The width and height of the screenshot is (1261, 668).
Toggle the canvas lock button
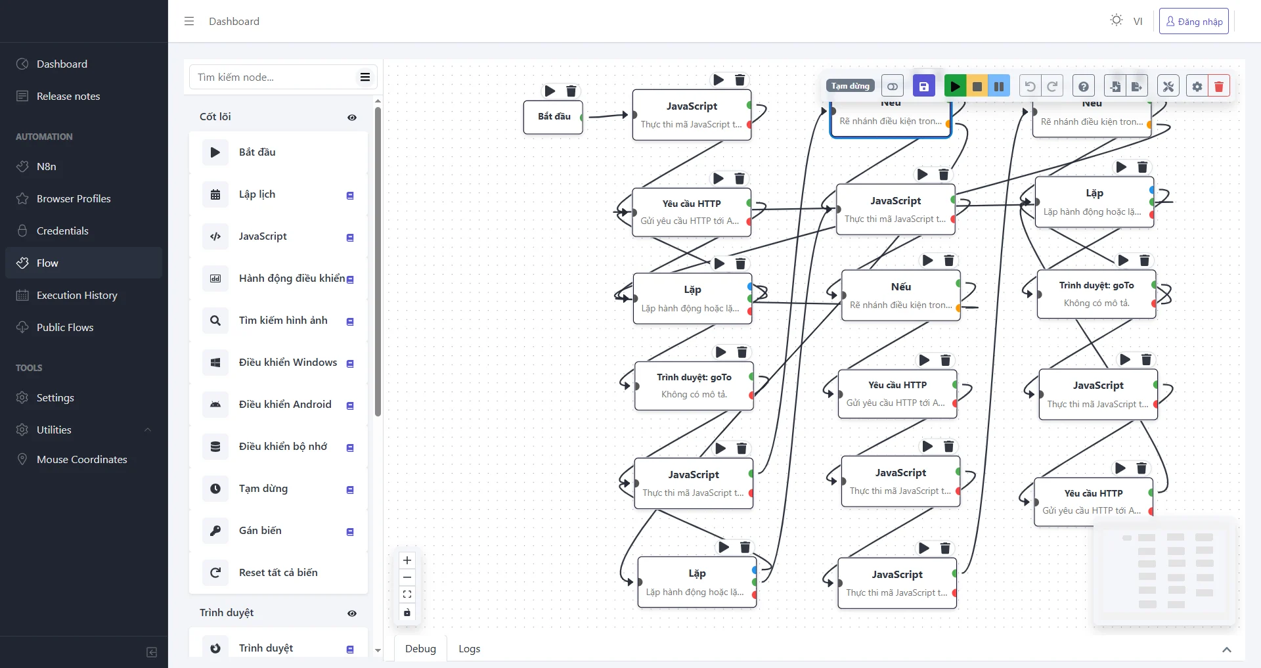point(407,612)
